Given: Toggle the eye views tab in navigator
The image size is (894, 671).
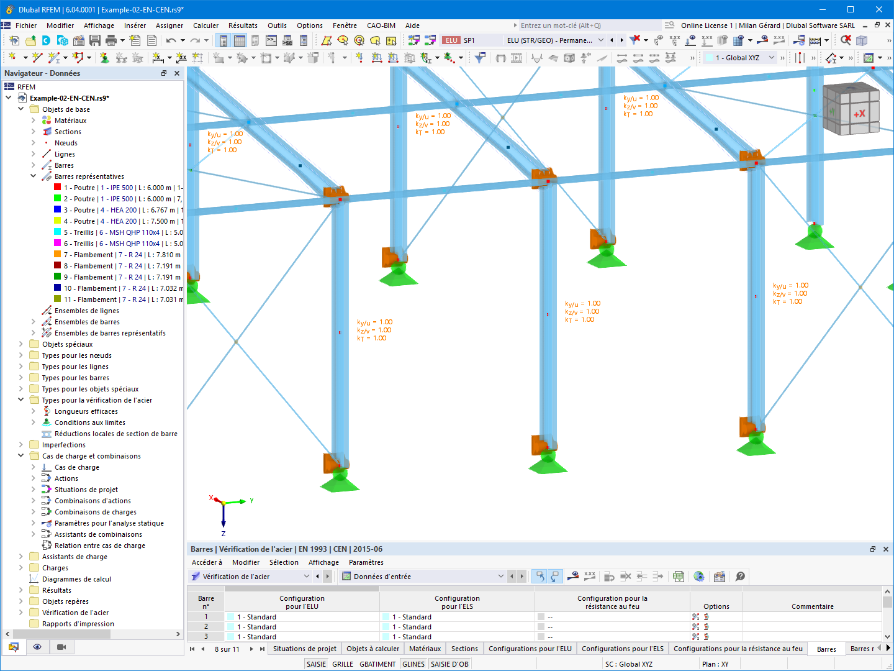Looking at the screenshot, I should coord(37,647).
